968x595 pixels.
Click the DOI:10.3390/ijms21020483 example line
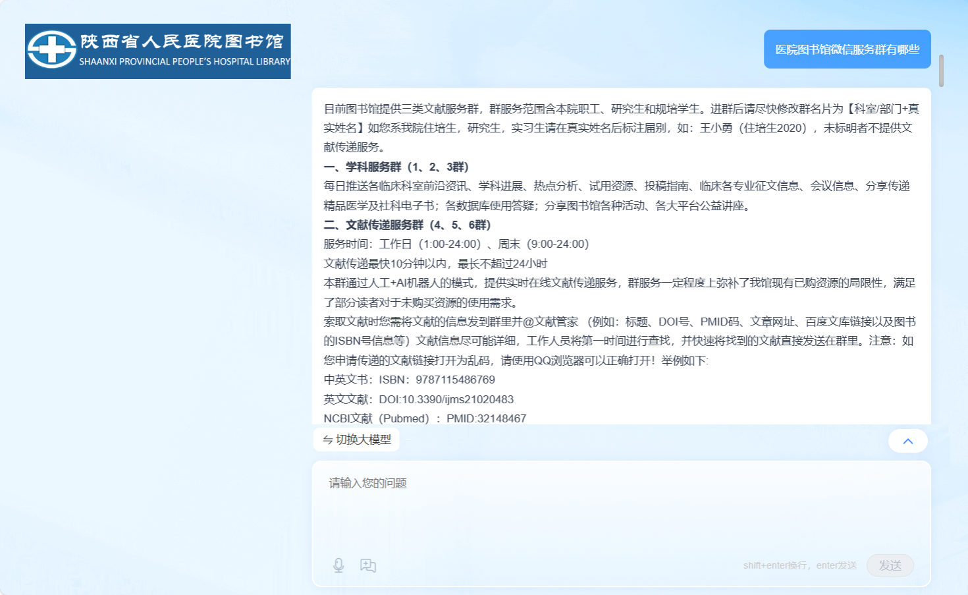(418, 399)
